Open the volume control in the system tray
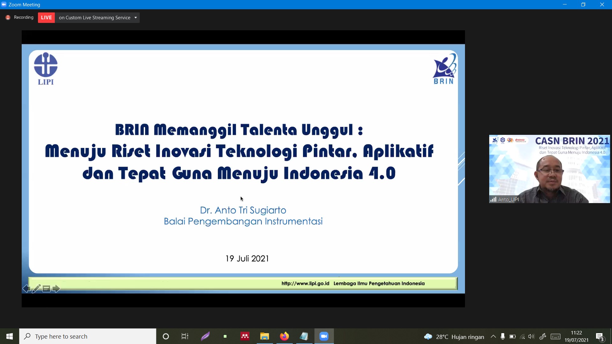 pos(531,336)
